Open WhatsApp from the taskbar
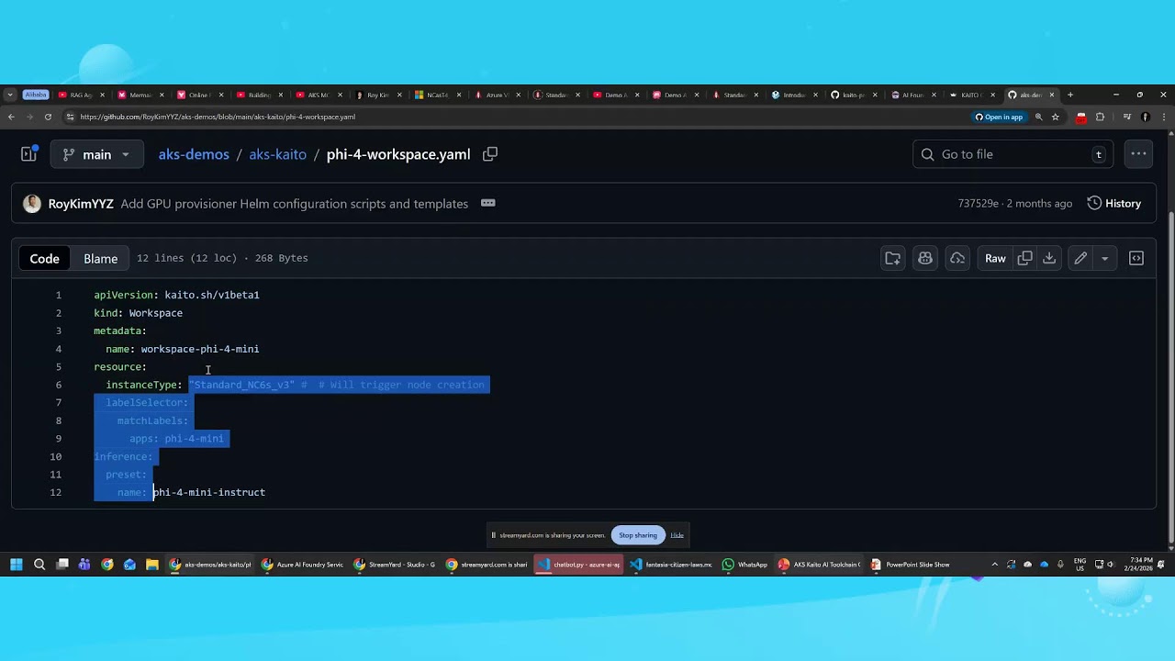Screen dimensions: 1175x661 pos(745,565)
